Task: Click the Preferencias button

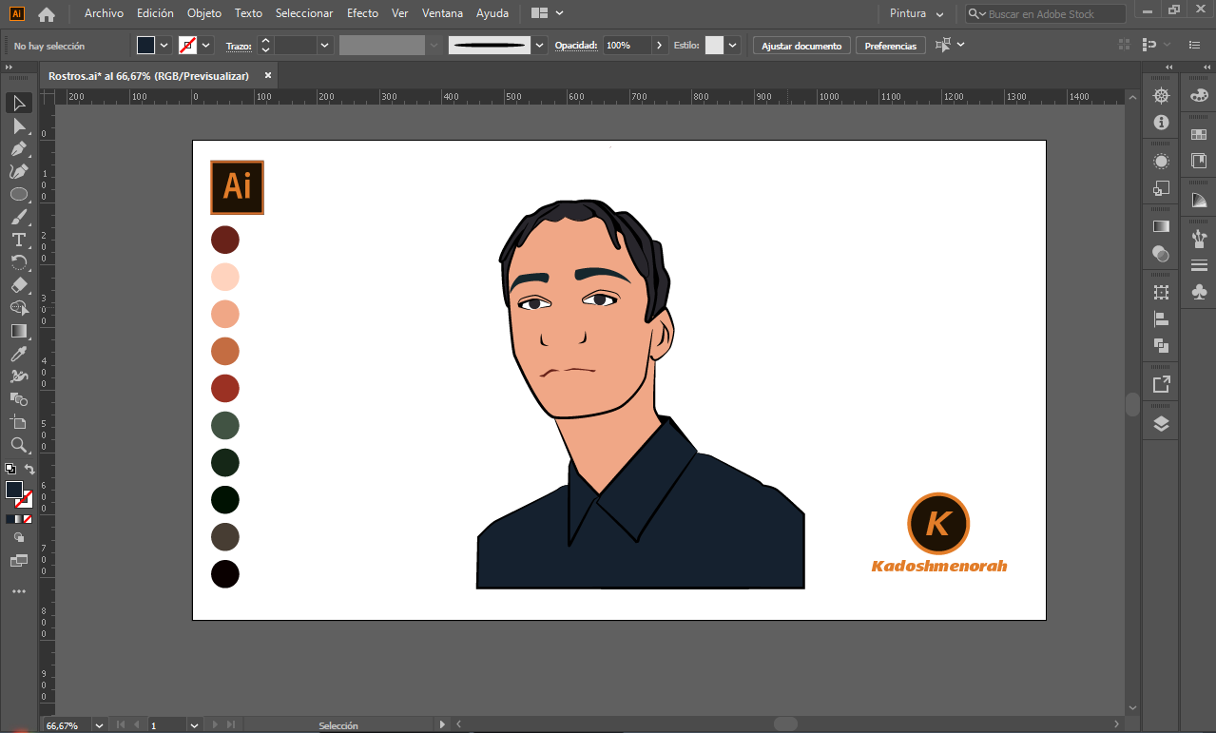Action: point(890,46)
